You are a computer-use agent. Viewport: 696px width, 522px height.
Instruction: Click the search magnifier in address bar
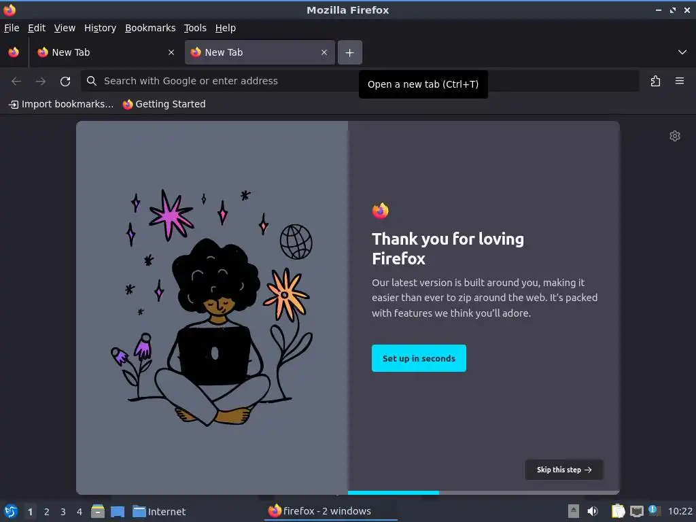tap(92, 81)
